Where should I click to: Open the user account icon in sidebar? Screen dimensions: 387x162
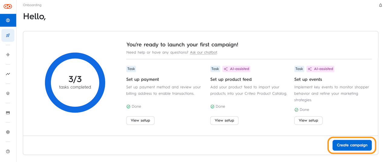click(8, 21)
